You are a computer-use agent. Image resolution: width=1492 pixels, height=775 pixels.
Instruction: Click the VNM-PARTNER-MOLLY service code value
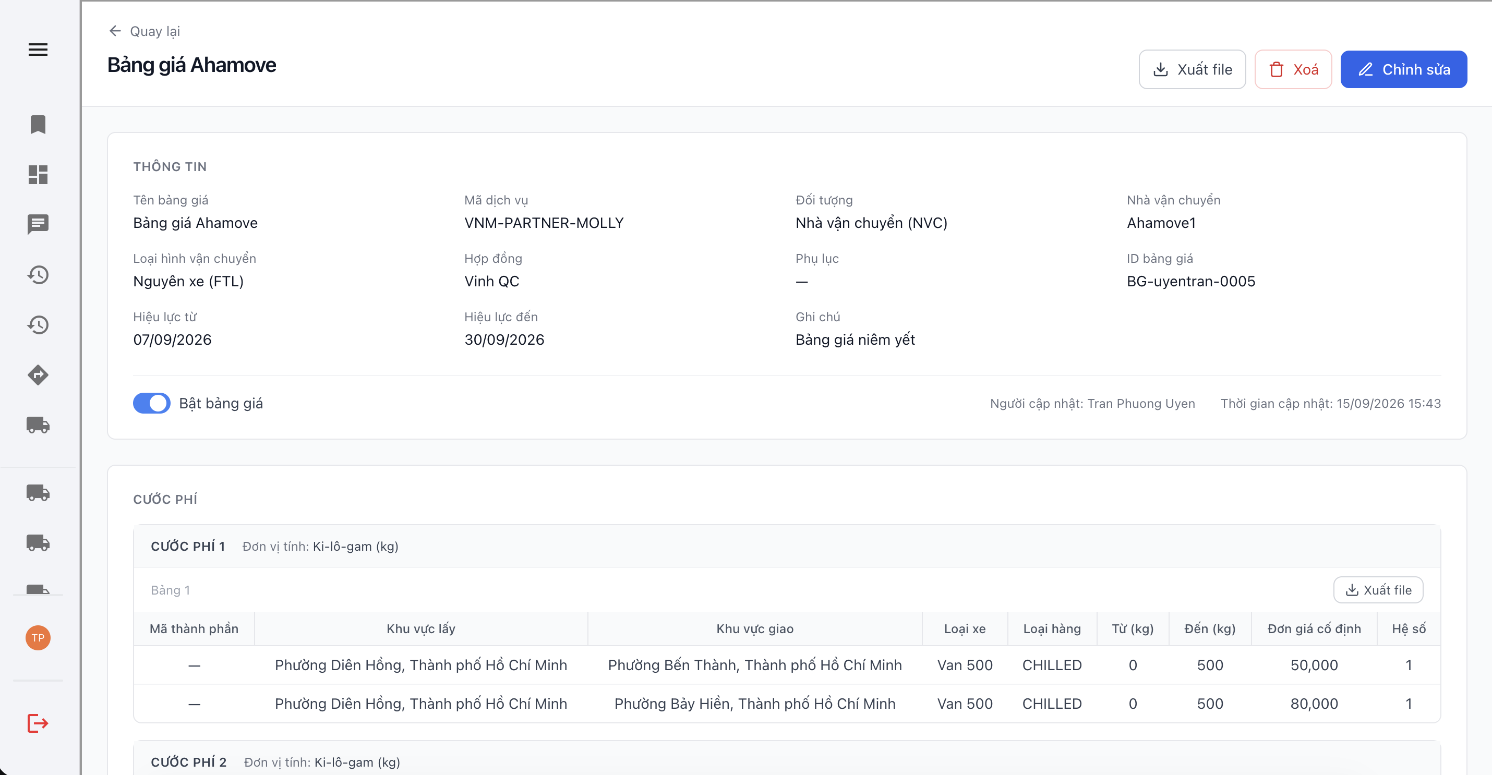pos(544,223)
